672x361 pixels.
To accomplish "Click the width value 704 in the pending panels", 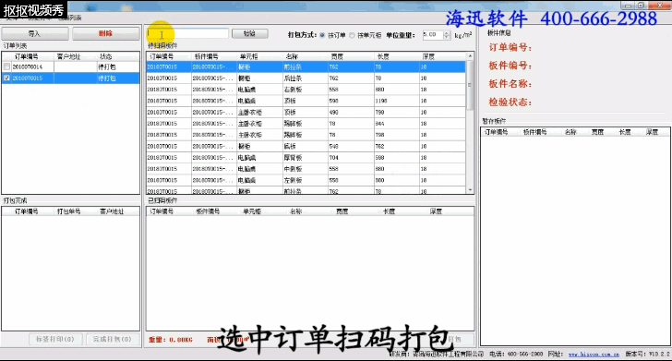I will tap(334, 158).
